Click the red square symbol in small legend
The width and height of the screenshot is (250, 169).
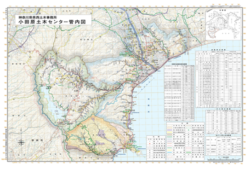click(x=150, y=144)
